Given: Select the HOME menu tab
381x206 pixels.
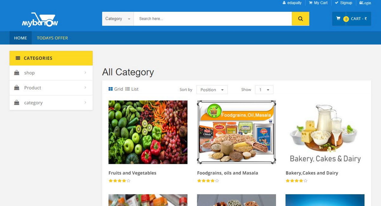Looking at the screenshot, I should tap(20, 38).
